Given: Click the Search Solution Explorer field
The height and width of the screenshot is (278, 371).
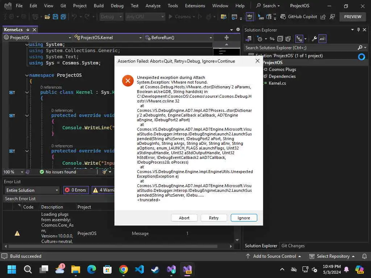Looking at the screenshot, I should click(300, 47).
